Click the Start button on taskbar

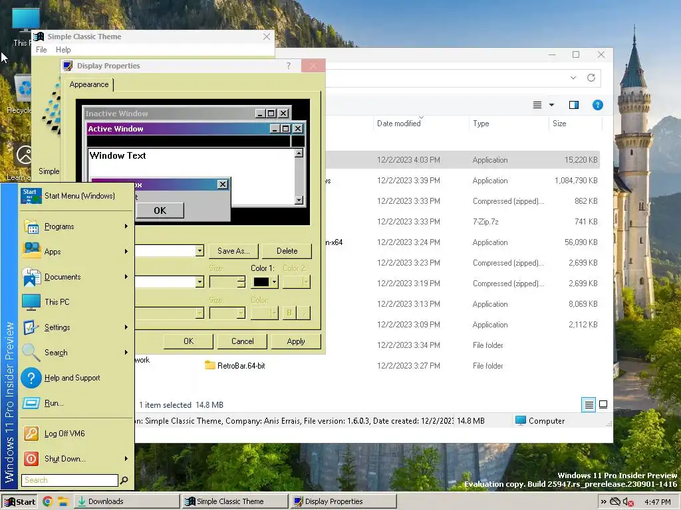(19, 502)
